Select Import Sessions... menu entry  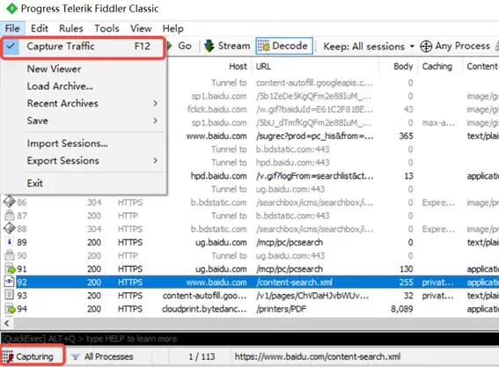67,143
